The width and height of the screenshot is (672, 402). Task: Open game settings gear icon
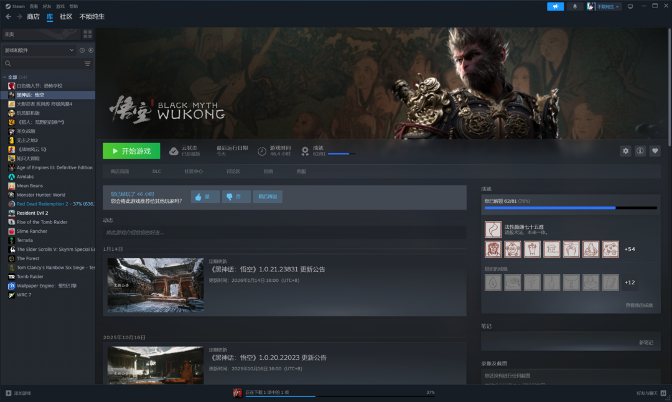(625, 151)
